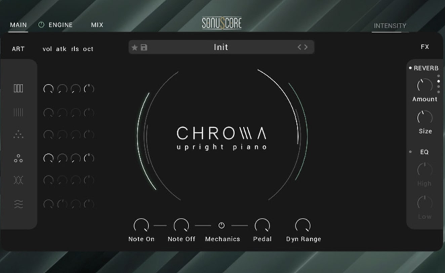445x273 pixels.
Task: Select the three circles articulation icon
Action: pyautogui.click(x=18, y=158)
